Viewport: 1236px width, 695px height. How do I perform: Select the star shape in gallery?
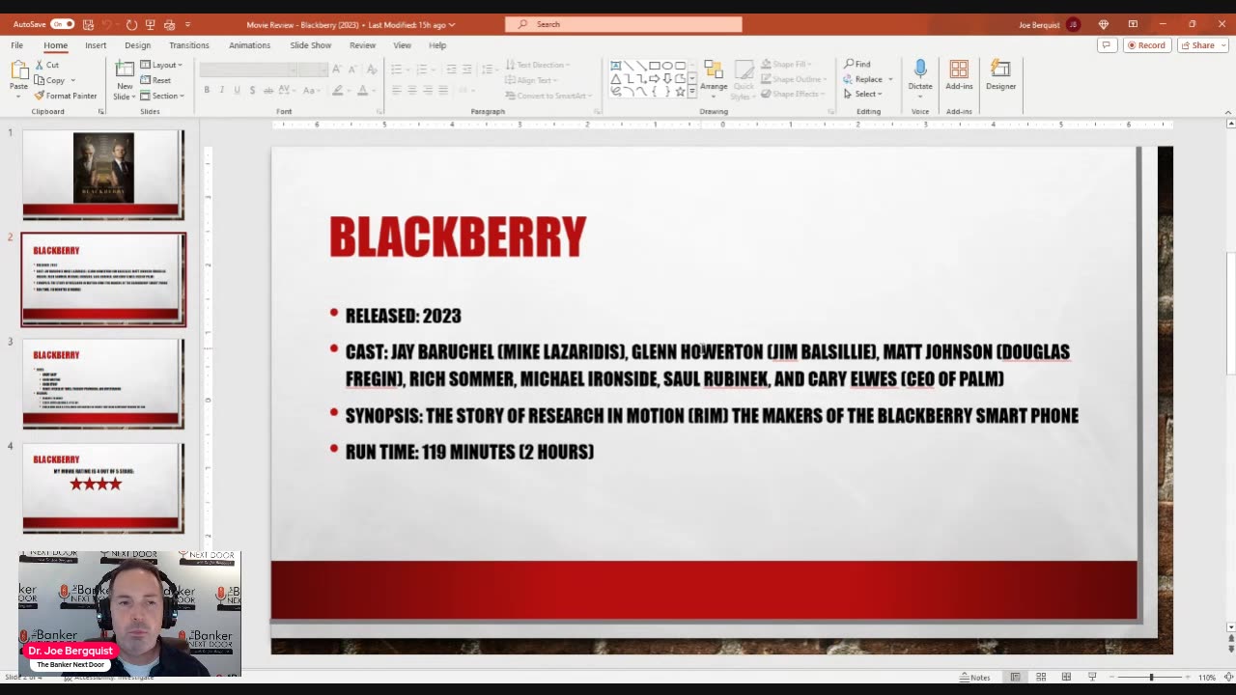(x=680, y=92)
